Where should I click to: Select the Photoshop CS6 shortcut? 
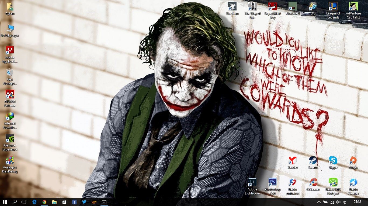(273, 187)
